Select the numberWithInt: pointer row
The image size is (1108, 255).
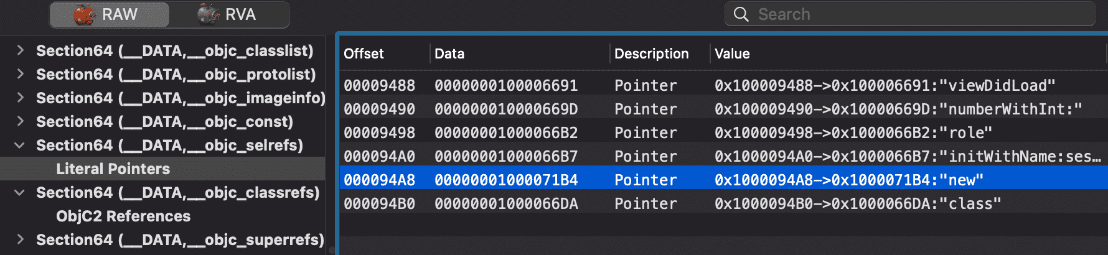(x=723, y=109)
